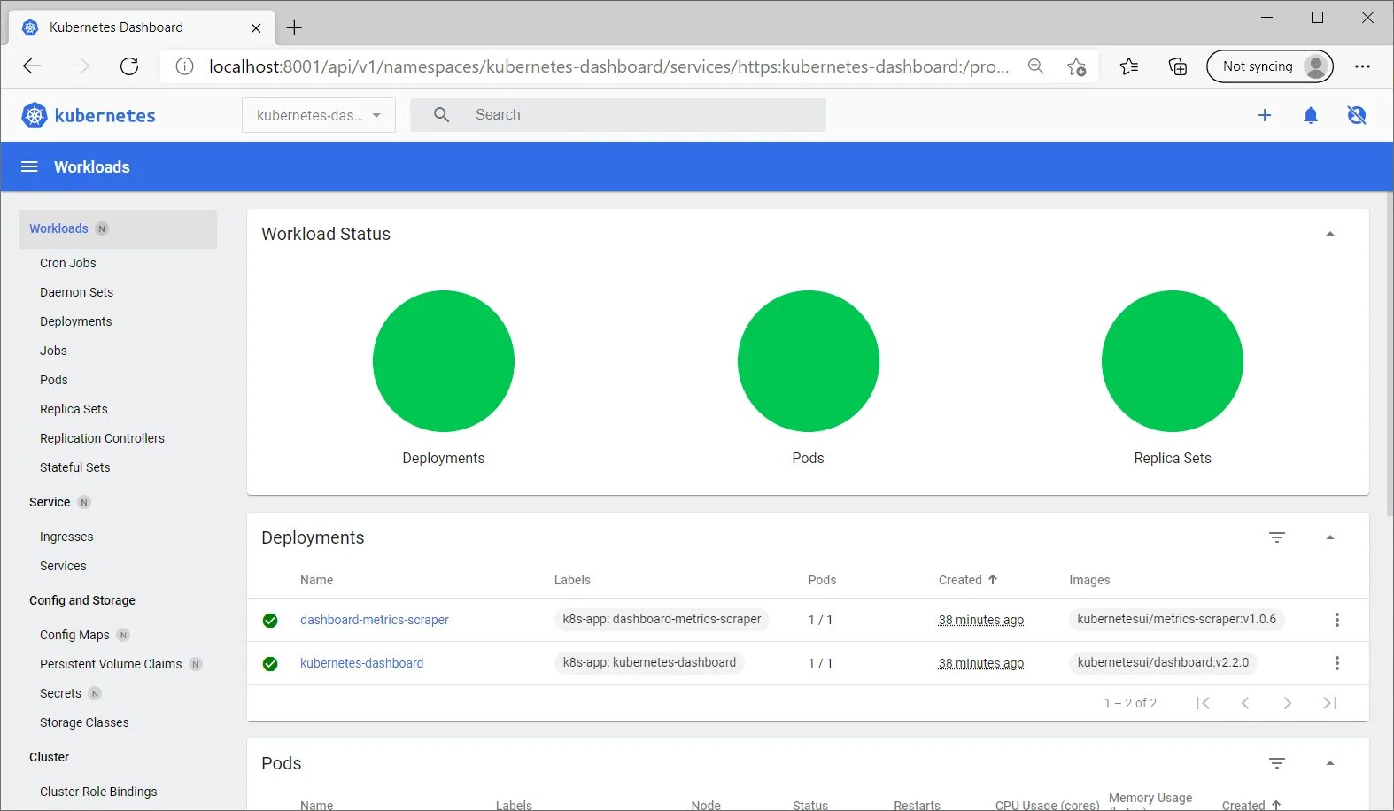Image resolution: width=1394 pixels, height=811 pixels.
Task: Click the green Deployments status circle
Action: coord(443,361)
